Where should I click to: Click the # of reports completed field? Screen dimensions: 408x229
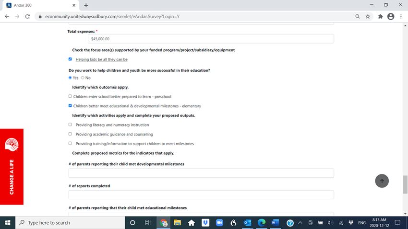click(x=201, y=195)
